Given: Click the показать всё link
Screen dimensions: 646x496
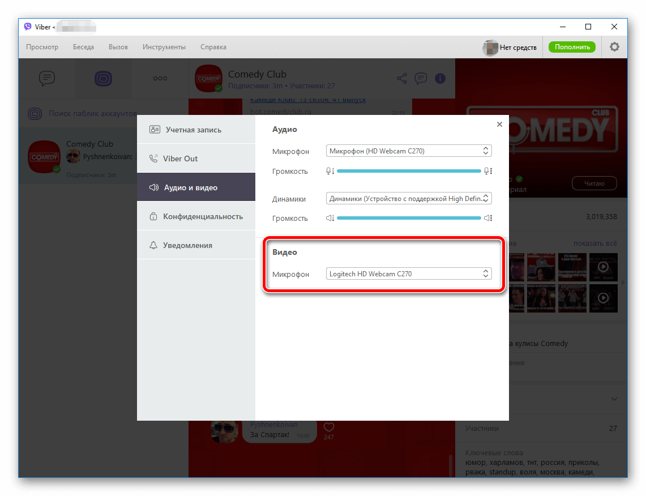Looking at the screenshot, I should 595,243.
